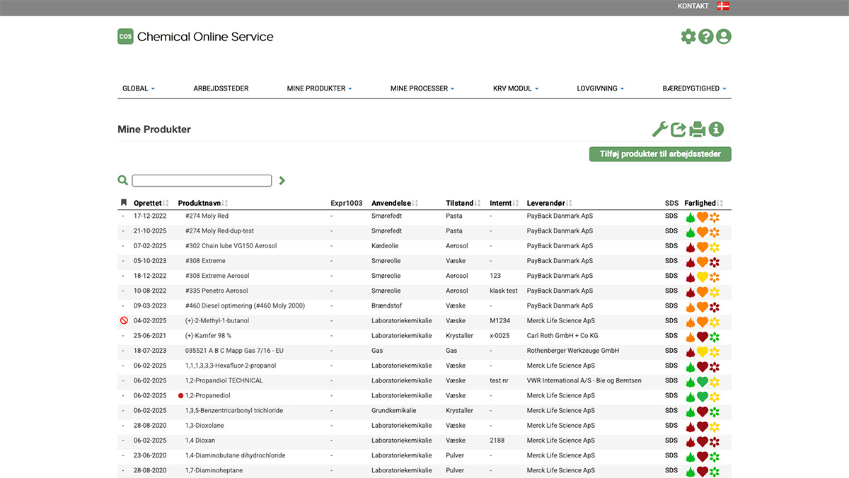This screenshot has width=849, height=478.
Task: Open the user profile icon
Action: tap(723, 37)
